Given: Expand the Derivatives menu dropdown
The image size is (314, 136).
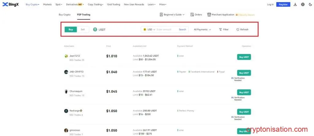Looking at the screenshot, I should pos(75,4).
